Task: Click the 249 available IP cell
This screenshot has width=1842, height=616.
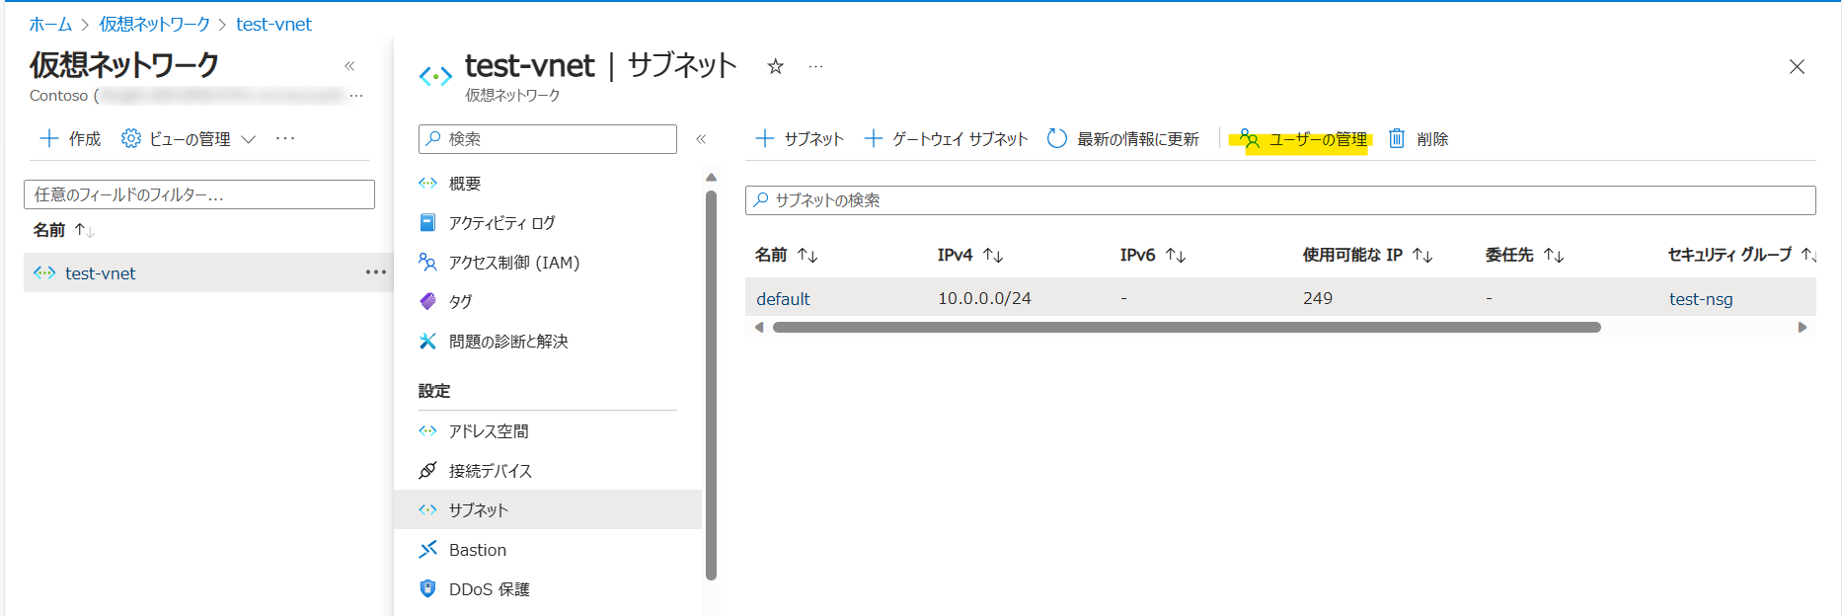Action: tap(1318, 298)
